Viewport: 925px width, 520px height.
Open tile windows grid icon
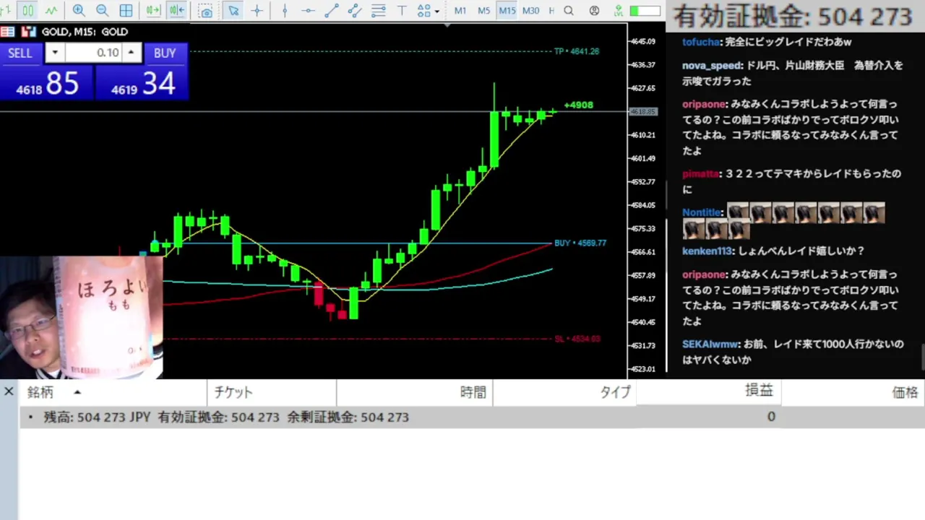(126, 11)
